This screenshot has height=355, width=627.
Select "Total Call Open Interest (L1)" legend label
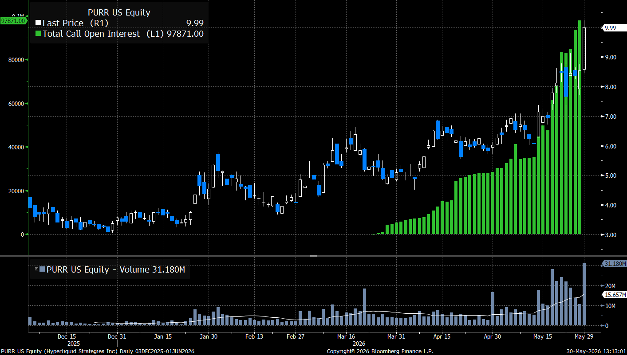point(103,34)
